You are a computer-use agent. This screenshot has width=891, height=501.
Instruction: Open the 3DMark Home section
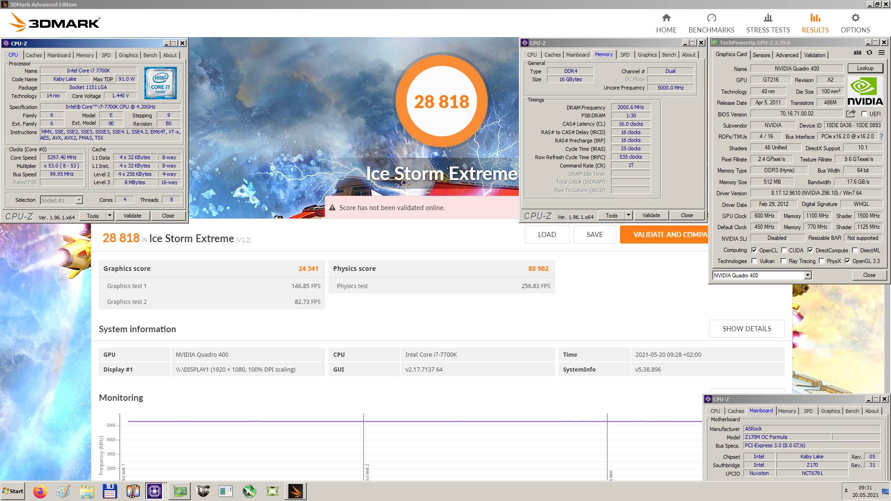pyautogui.click(x=666, y=23)
